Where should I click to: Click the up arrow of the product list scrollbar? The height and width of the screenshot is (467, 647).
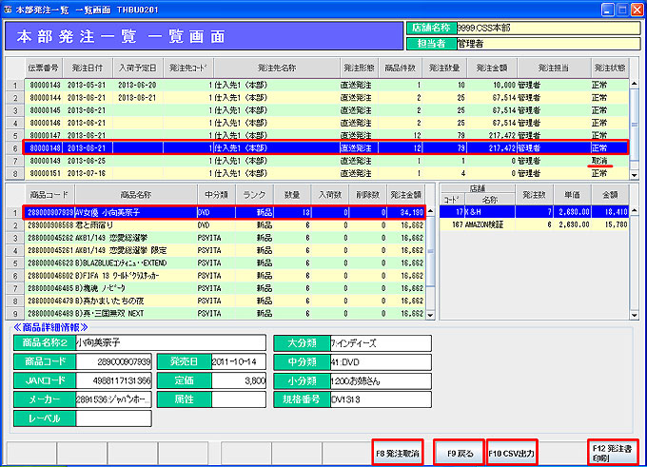click(x=430, y=211)
